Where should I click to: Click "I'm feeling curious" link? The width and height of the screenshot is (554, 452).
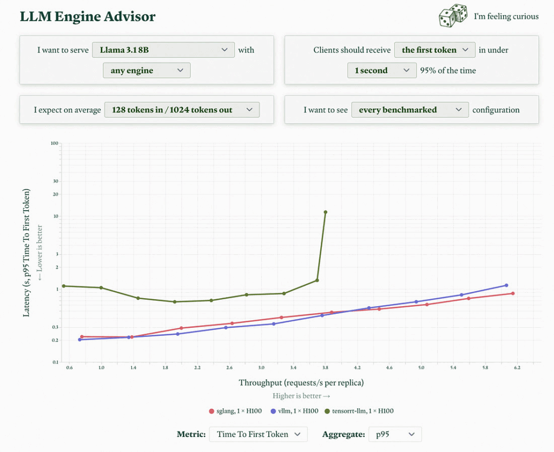coord(506,17)
